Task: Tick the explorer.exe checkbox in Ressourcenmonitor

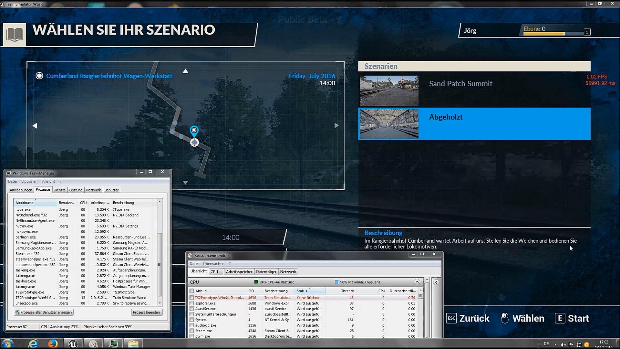Action: [x=192, y=303]
